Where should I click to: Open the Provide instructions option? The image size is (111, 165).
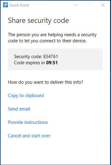pyautogui.click(x=28, y=122)
